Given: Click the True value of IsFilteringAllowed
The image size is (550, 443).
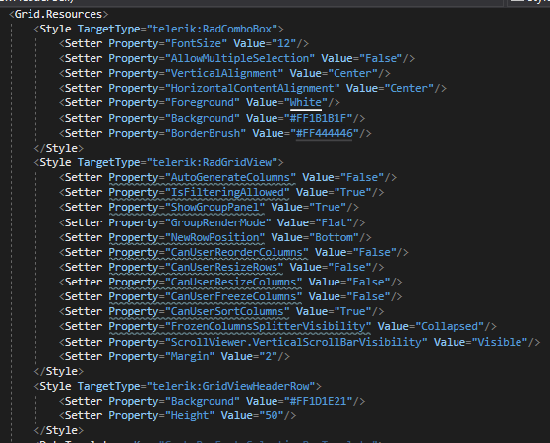Looking at the screenshot, I should tap(353, 192).
